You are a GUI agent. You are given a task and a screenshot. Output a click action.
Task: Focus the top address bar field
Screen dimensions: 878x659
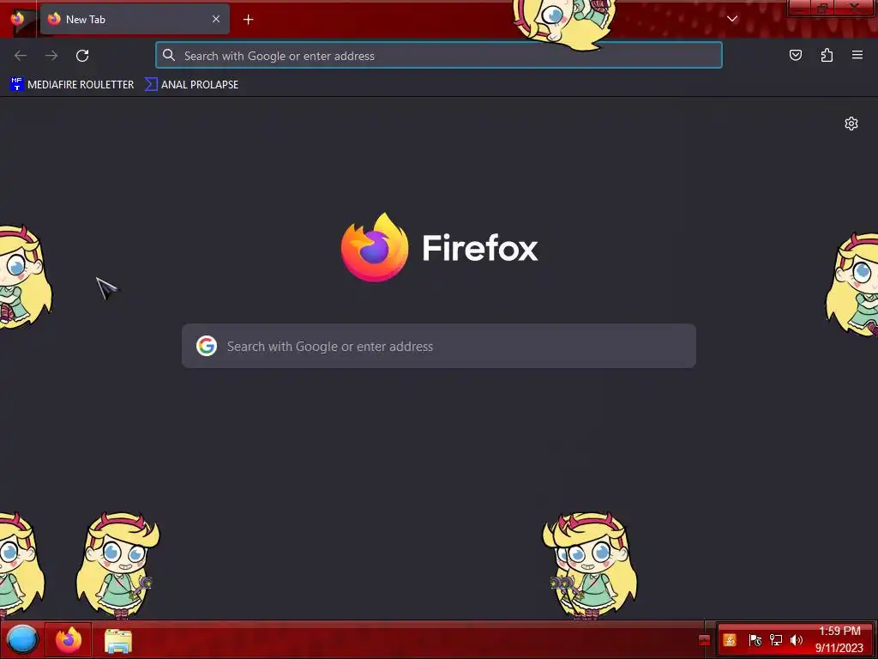click(x=439, y=56)
